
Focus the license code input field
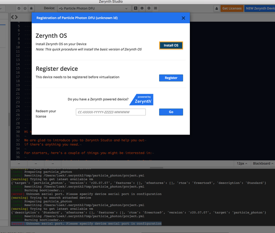click(111, 112)
